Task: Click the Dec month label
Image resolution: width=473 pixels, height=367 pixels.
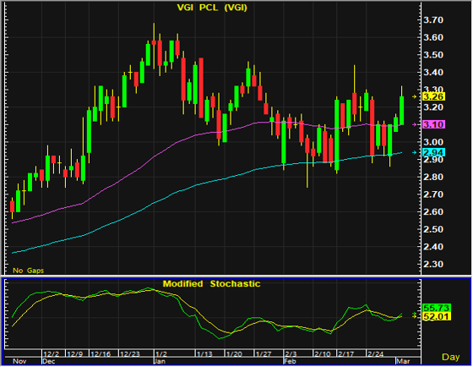Action: click(49, 361)
